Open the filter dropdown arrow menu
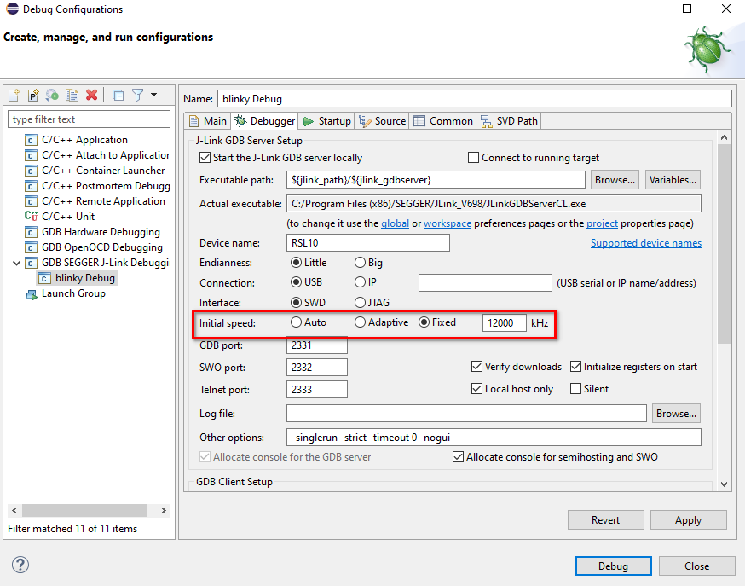 (153, 95)
